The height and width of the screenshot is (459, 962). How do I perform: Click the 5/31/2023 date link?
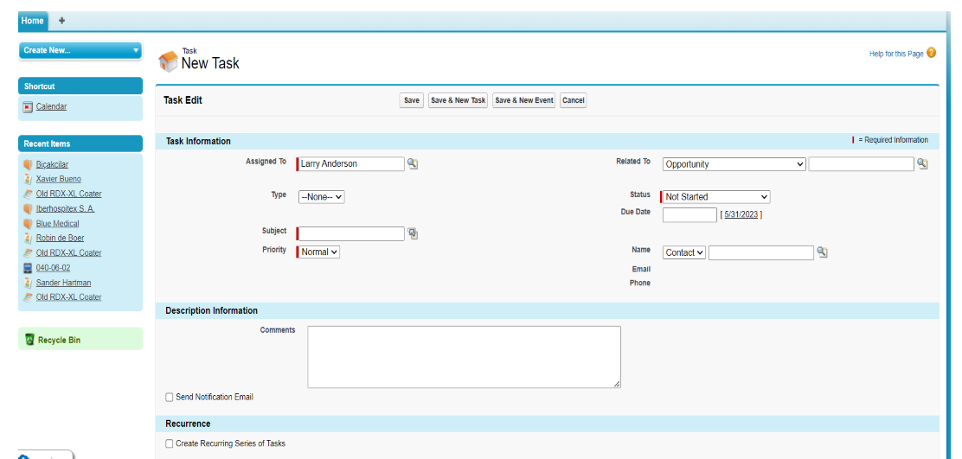point(741,215)
